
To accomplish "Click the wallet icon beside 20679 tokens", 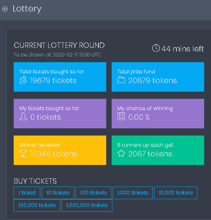I will pyautogui.click(x=121, y=80).
